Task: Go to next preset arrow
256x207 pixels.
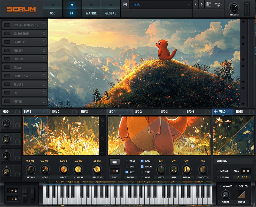Action: click(x=202, y=4)
